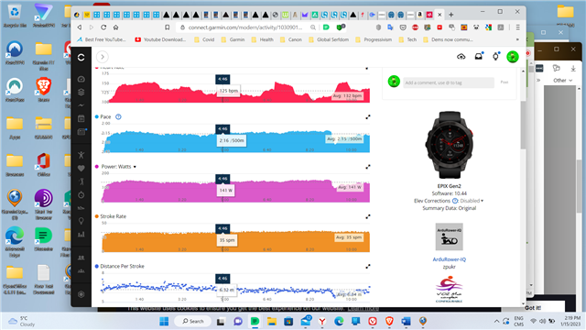Open the Calendar sidebar icon

(81, 118)
